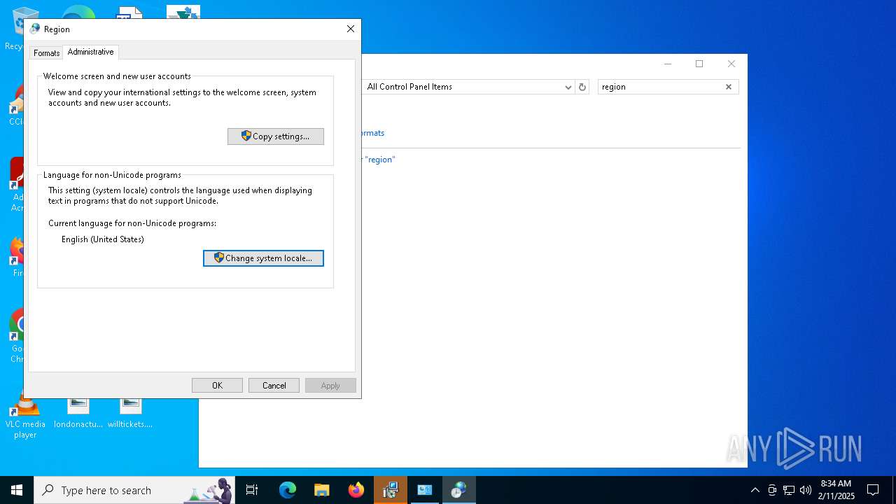Open the volume control tray icon

point(806,490)
